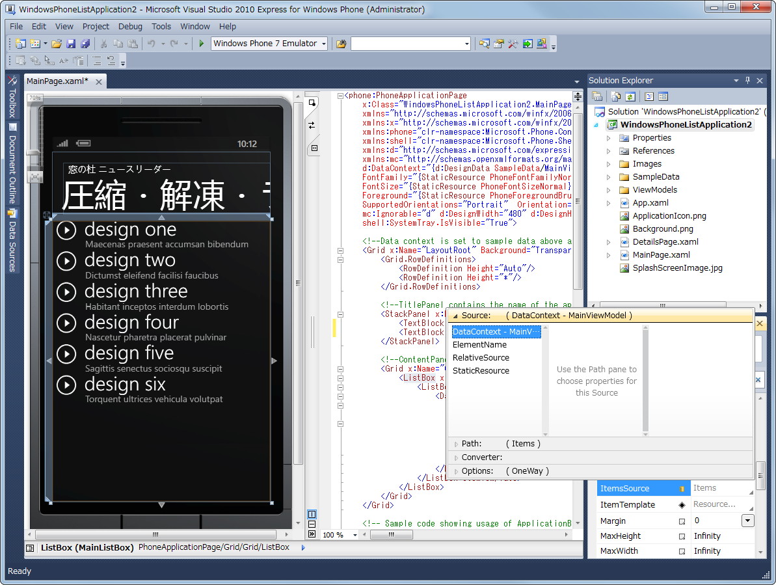Click the Redo arrow icon
The image size is (776, 585).
[x=174, y=44]
